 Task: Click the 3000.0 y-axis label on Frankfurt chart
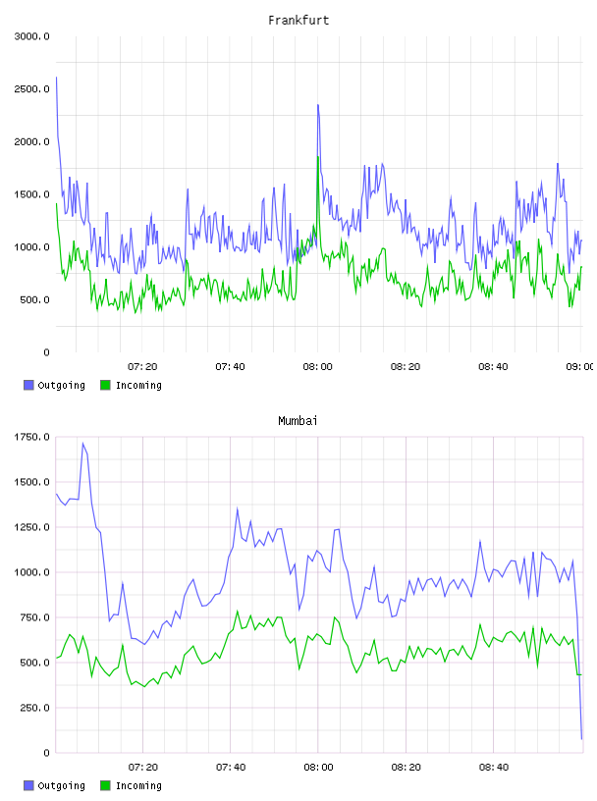pos(31,36)
